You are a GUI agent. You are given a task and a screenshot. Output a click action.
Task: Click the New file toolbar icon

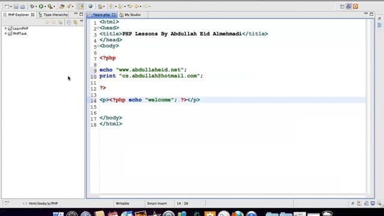7,7
